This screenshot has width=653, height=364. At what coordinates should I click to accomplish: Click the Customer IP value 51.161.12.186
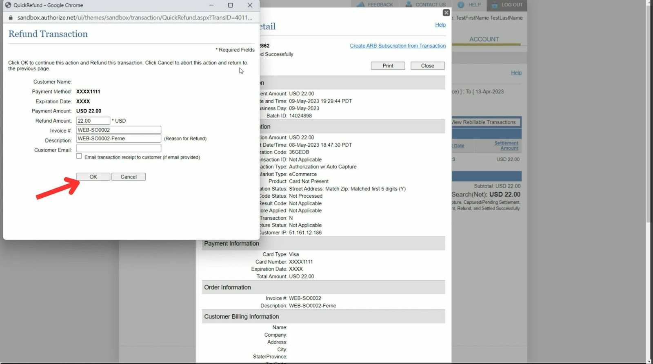[305, 233]
